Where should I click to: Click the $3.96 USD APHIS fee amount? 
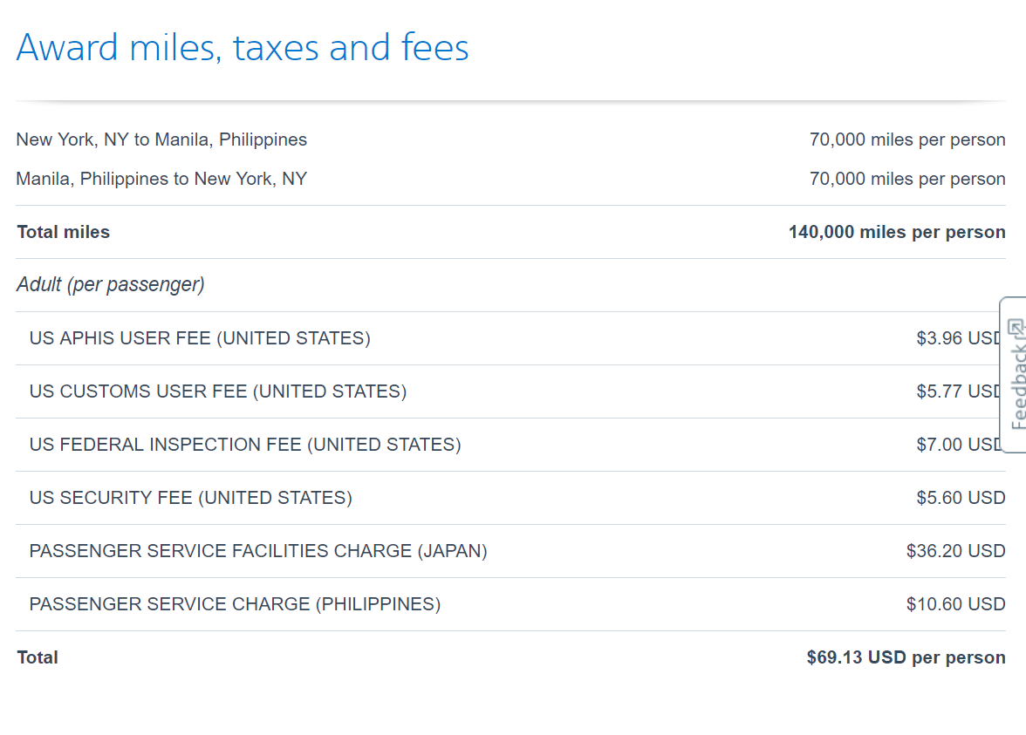(956, 338)
